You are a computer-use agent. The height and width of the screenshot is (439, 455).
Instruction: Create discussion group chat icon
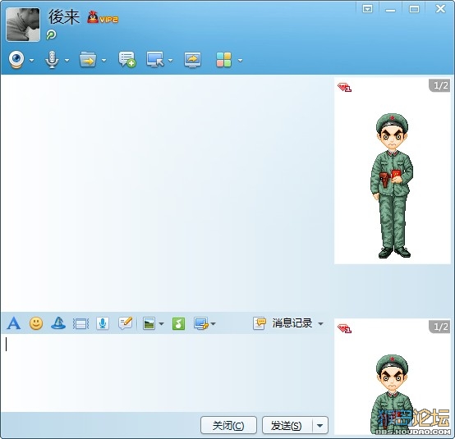126,59
